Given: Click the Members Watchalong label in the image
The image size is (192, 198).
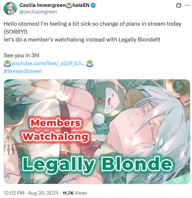Looking at the screenshot, I should coord(56,130).
